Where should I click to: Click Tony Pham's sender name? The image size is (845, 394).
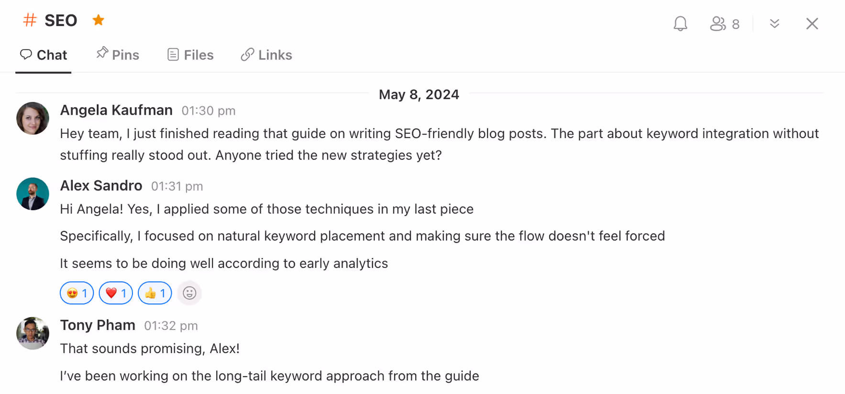98,325
